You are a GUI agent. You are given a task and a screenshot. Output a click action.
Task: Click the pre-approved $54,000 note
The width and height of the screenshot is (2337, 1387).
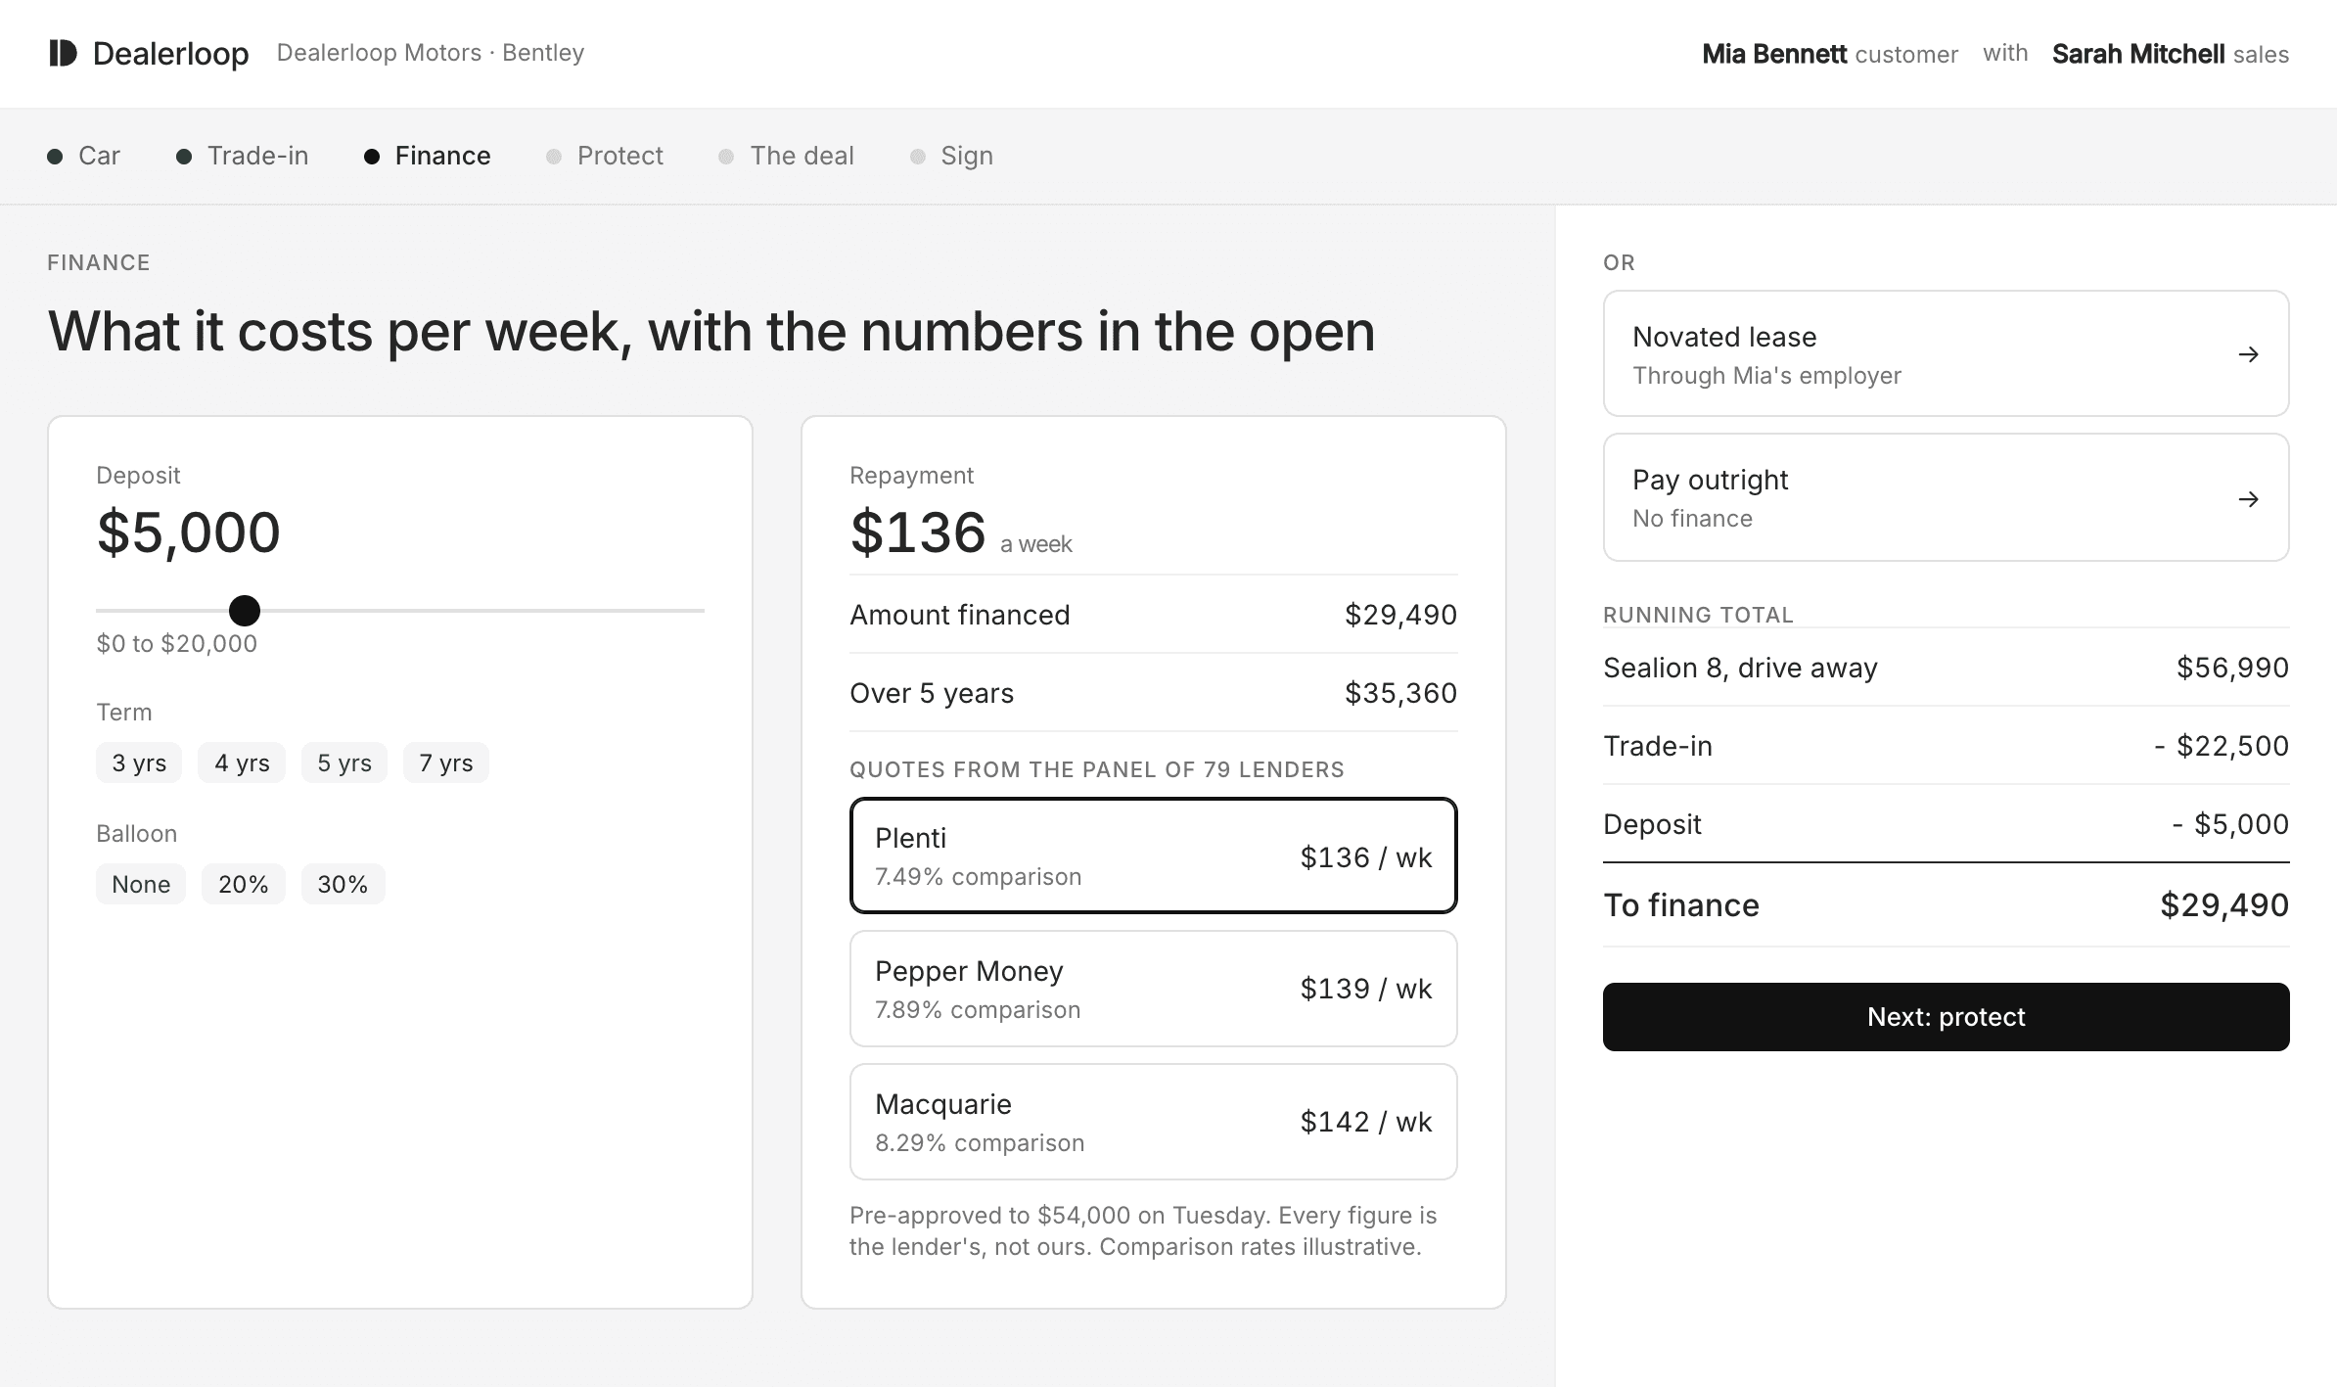tap(1143, 1230)
